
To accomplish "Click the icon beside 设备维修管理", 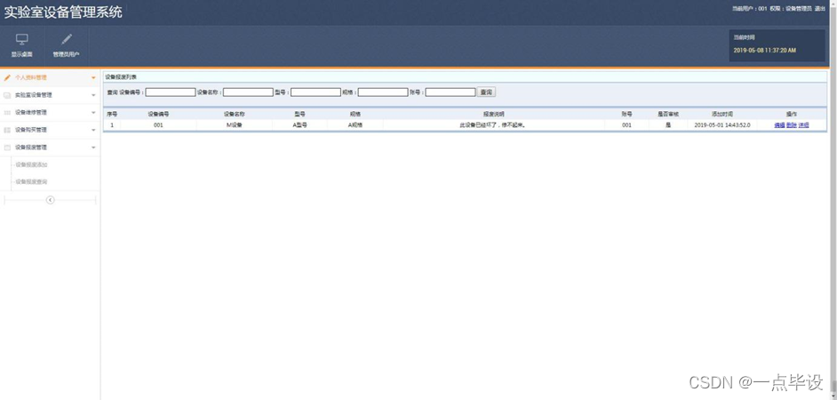I will pos(7,113).
